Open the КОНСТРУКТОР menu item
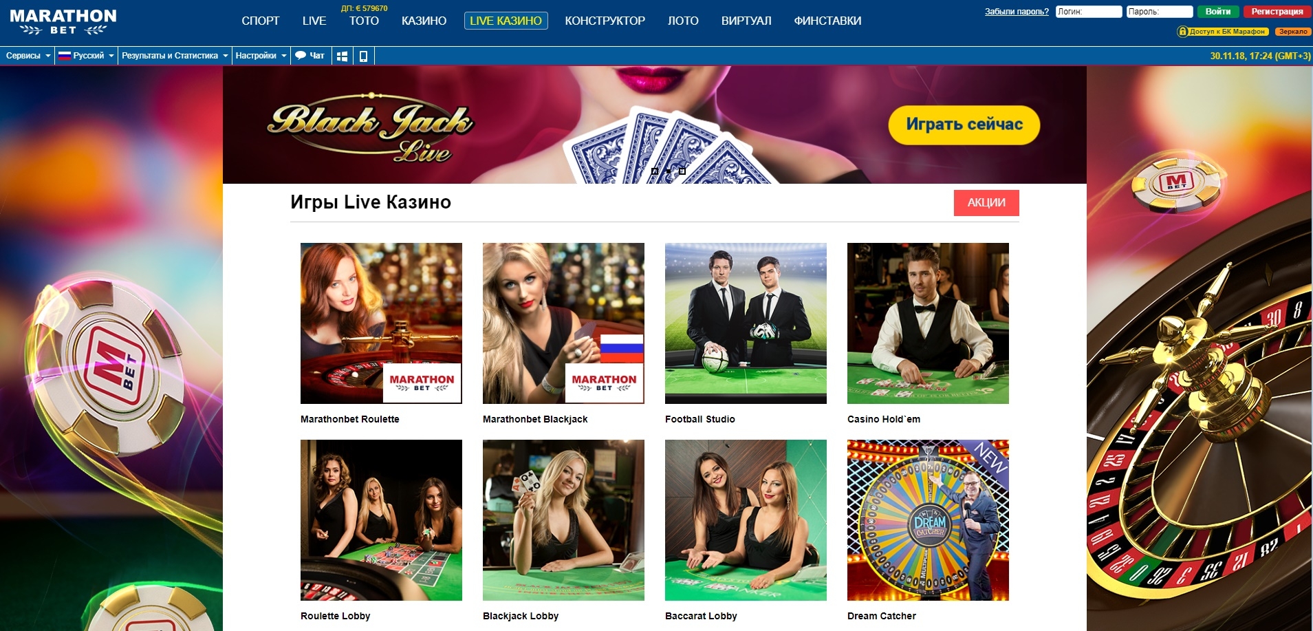Viewport: 1313px width, 631px height. coord(605,21)
